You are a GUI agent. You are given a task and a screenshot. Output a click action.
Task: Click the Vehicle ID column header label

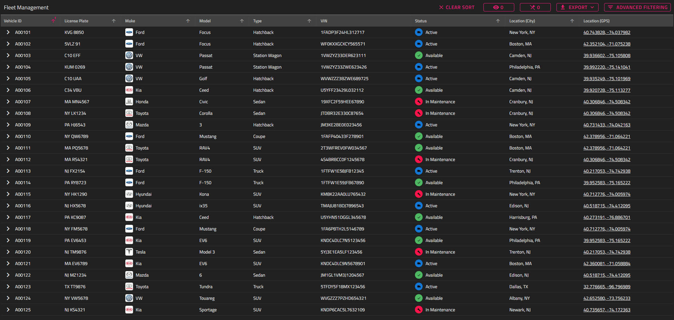pos(13,21)
